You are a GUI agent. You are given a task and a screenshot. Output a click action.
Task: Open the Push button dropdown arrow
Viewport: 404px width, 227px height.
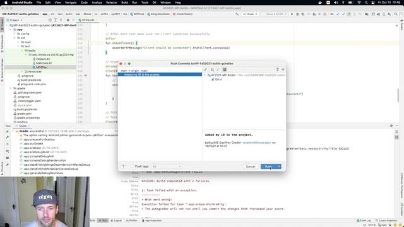[x=279, y=166]
